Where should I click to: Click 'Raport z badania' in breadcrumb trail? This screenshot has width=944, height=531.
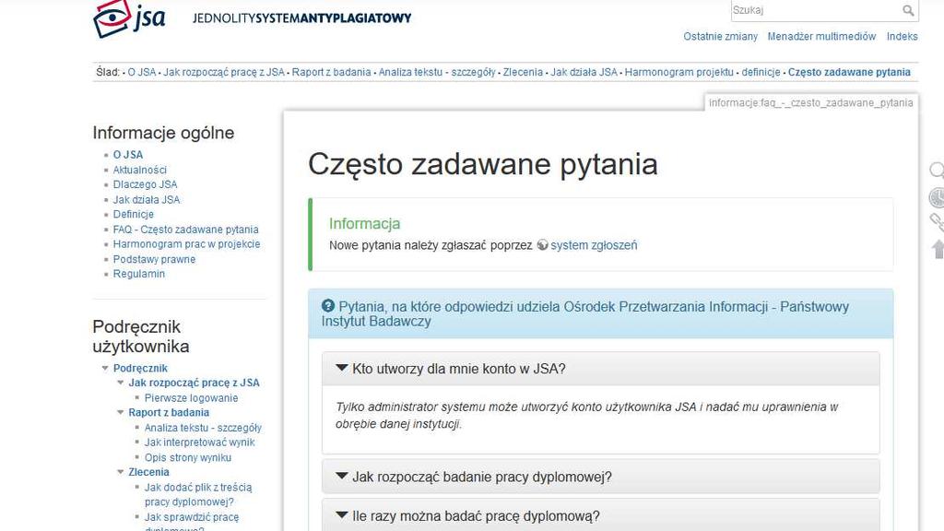pyautogui.click(x=331, y=72)
